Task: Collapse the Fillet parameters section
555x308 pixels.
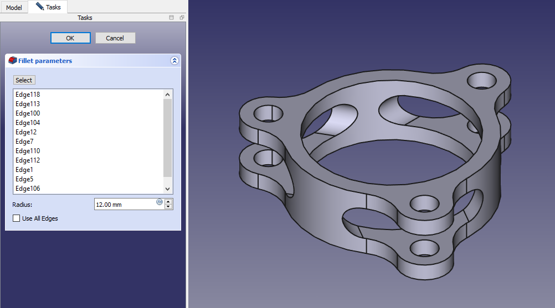Action: (x=174, y=61)
